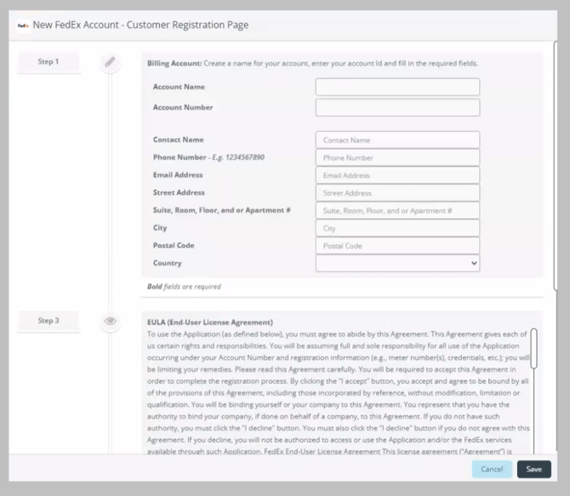The width and height of the screenshot is (570, 496).
Task: Click the 'New FedEx Account - Customer Registration Page' title
Action: (140, 25)
